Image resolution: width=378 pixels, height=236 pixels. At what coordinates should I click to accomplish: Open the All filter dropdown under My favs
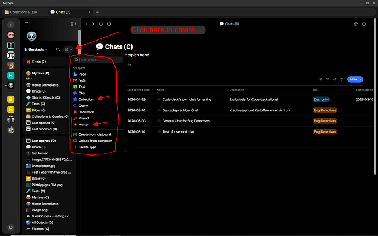pyautogui.click(x=29, y=79)
